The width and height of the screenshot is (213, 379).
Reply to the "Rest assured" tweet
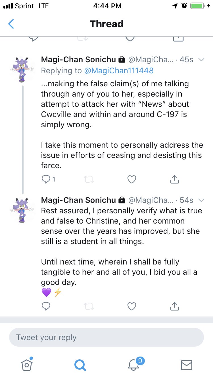[x=46, y=306]
